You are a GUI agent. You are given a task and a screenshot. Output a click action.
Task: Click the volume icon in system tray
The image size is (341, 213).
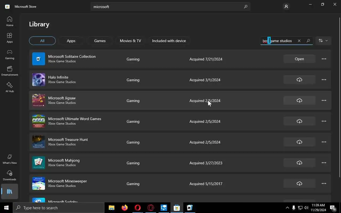306,208
